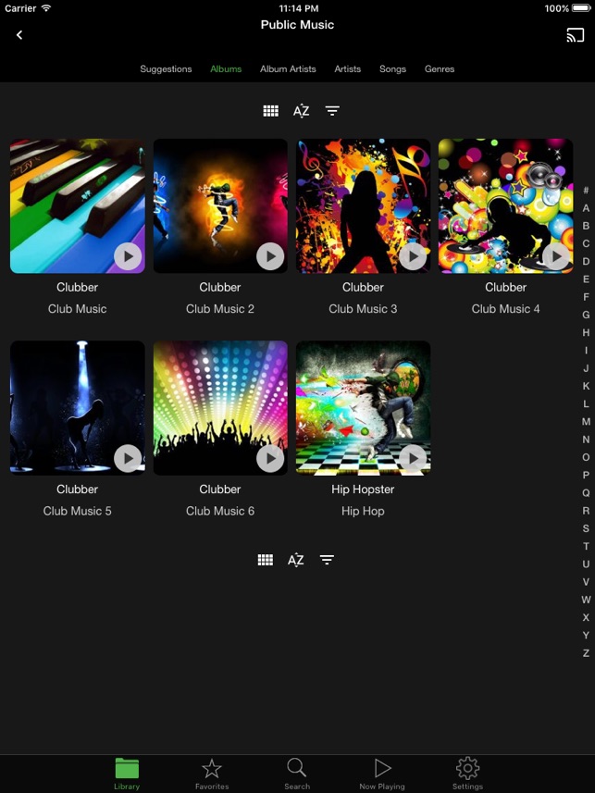Screen dimensions: 595x793
Task: Tap the A-Z sort icon below albums
Action: (295, 559)
